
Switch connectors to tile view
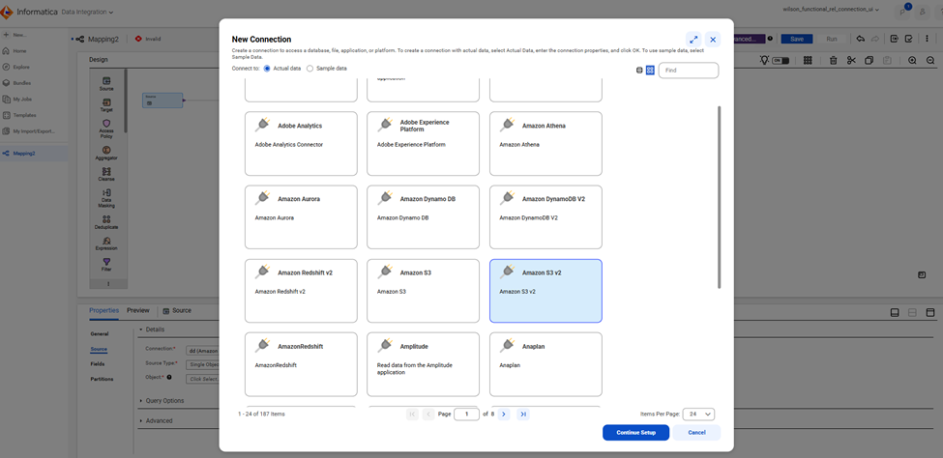coord(650,71)
